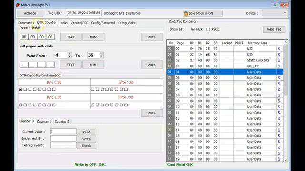
Task: Click the Increment By Write button
Action: coord(86,139)
